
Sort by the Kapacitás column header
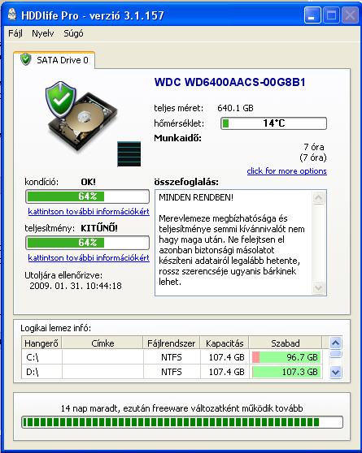tap(225, 343)
